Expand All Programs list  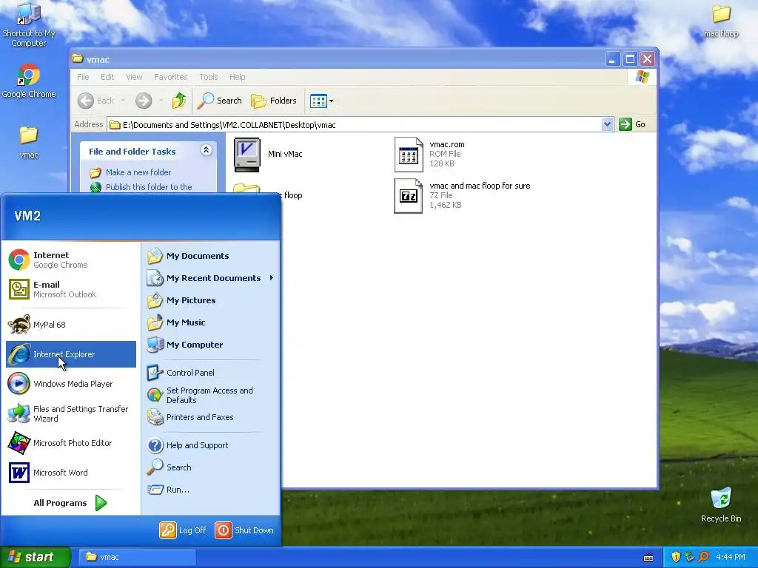[x=70, y=503]
